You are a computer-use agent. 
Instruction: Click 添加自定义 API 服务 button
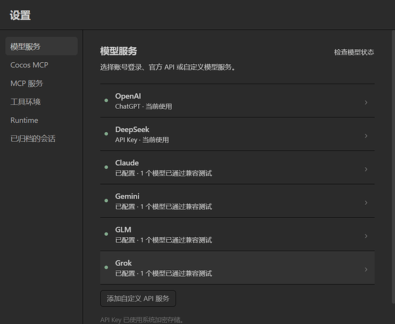138,299
